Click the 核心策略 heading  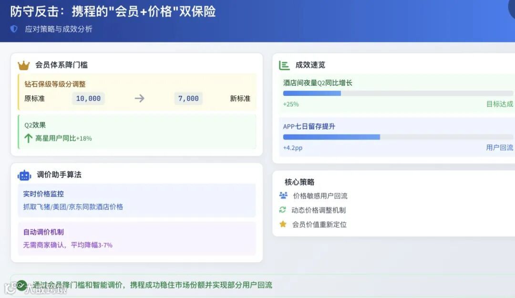coord(299,182)
